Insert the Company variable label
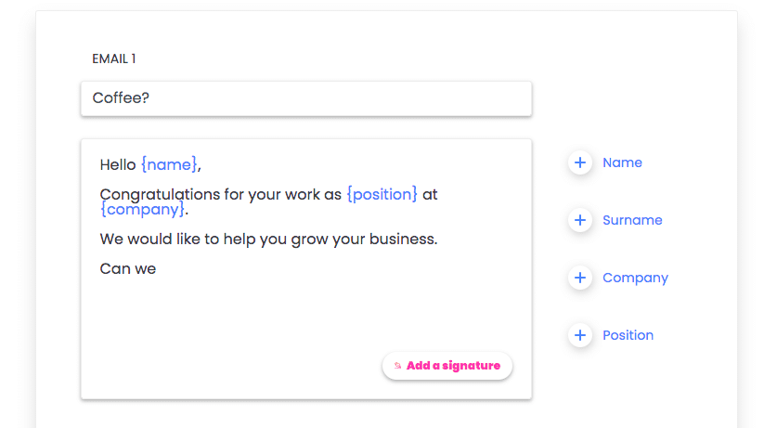The height and width of the screenshot is (428, 777). (x=635, y=278)
